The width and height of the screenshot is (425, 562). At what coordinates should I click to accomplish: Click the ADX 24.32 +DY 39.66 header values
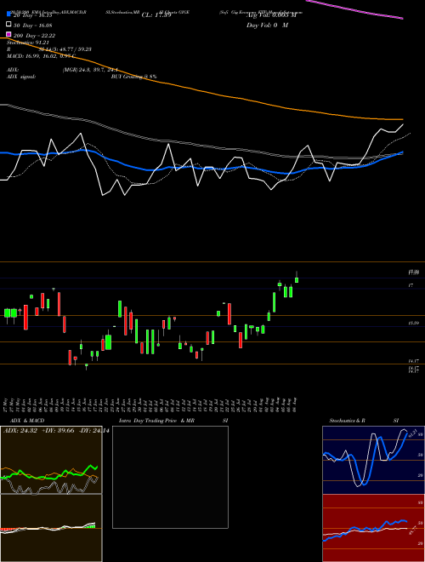point(56,431)
